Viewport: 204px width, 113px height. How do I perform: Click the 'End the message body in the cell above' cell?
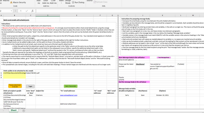click(x=134, y=82)
